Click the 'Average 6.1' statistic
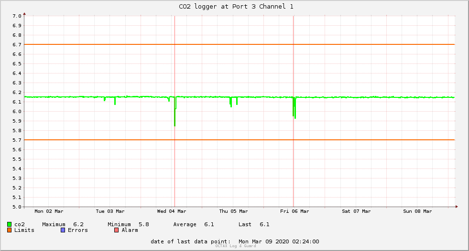The width and height of the screenshot is (469, 251). [194, 224]
